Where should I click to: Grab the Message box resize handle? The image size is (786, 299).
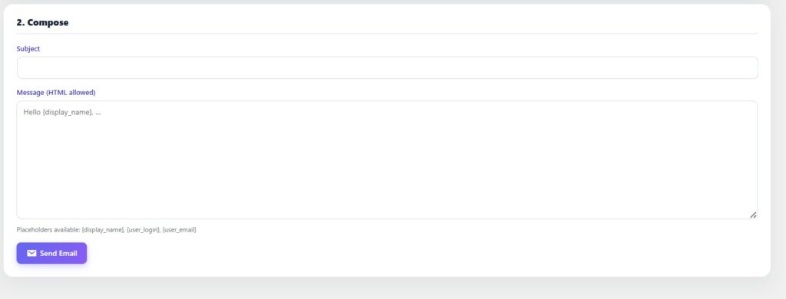click(x=753, y=215)
